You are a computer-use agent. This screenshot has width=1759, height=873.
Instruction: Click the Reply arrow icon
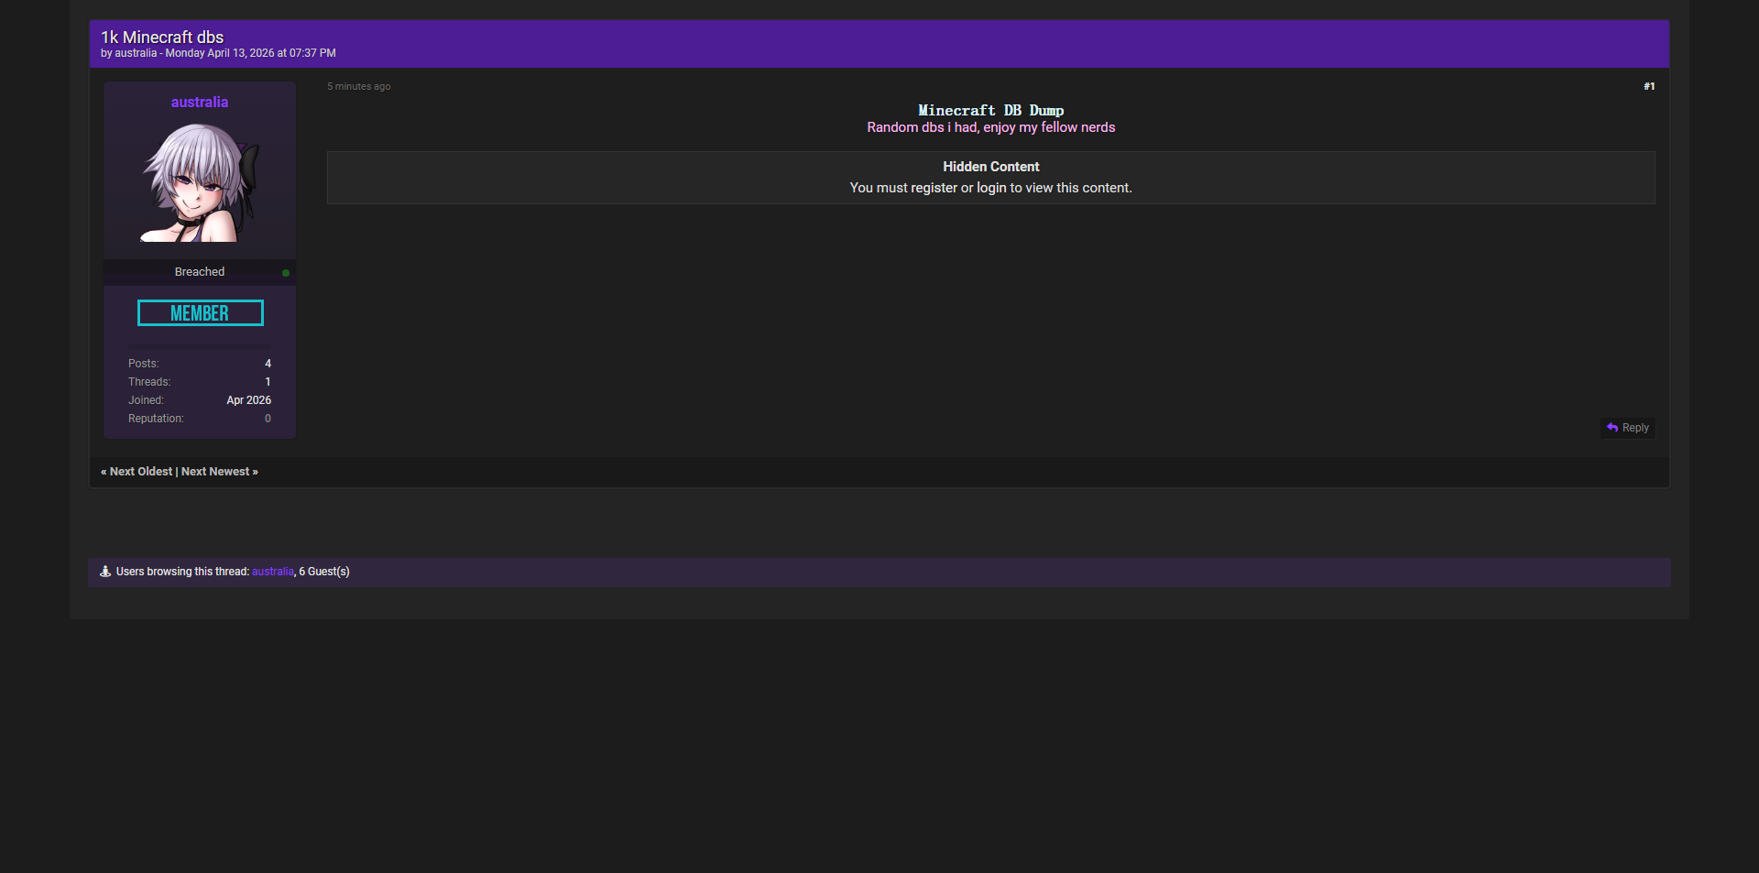(1612, 428)
